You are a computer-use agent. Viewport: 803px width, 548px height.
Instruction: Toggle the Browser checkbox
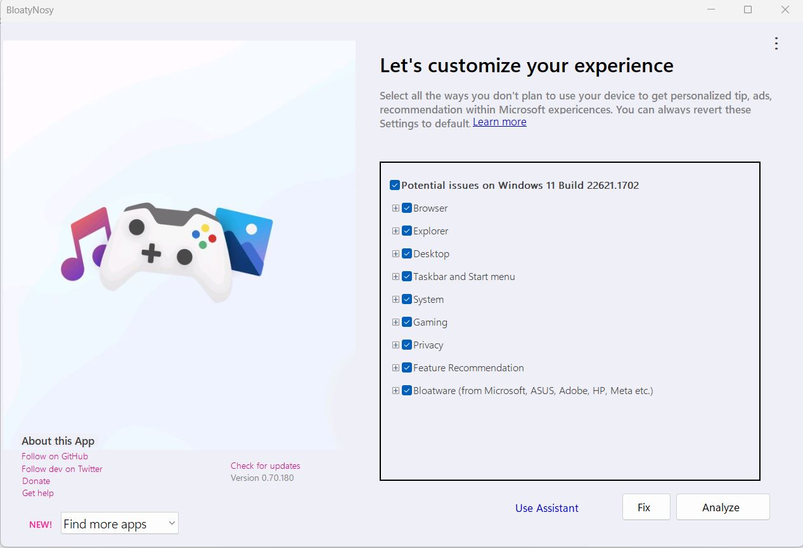pyautogui.click(x=407, y=208)
